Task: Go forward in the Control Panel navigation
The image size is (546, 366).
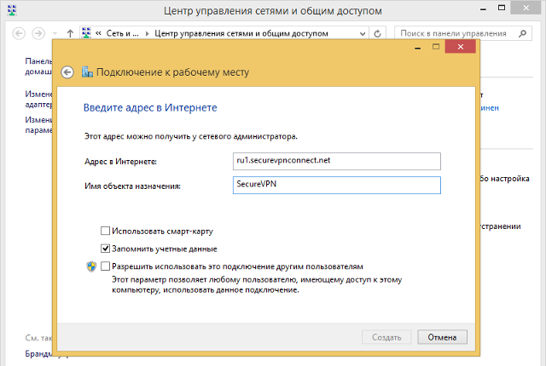Action: [x=38, y=34]
